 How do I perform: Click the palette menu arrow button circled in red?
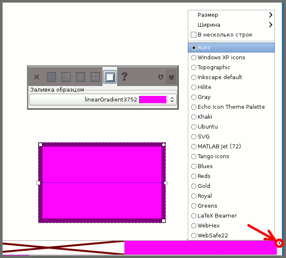pyautogui.click(x=280, y=243)
